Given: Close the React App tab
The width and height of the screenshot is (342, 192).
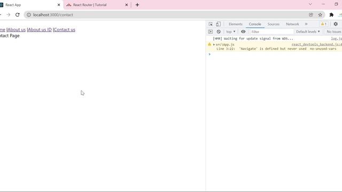Looking at the screenshot, I should pos(59,5).
